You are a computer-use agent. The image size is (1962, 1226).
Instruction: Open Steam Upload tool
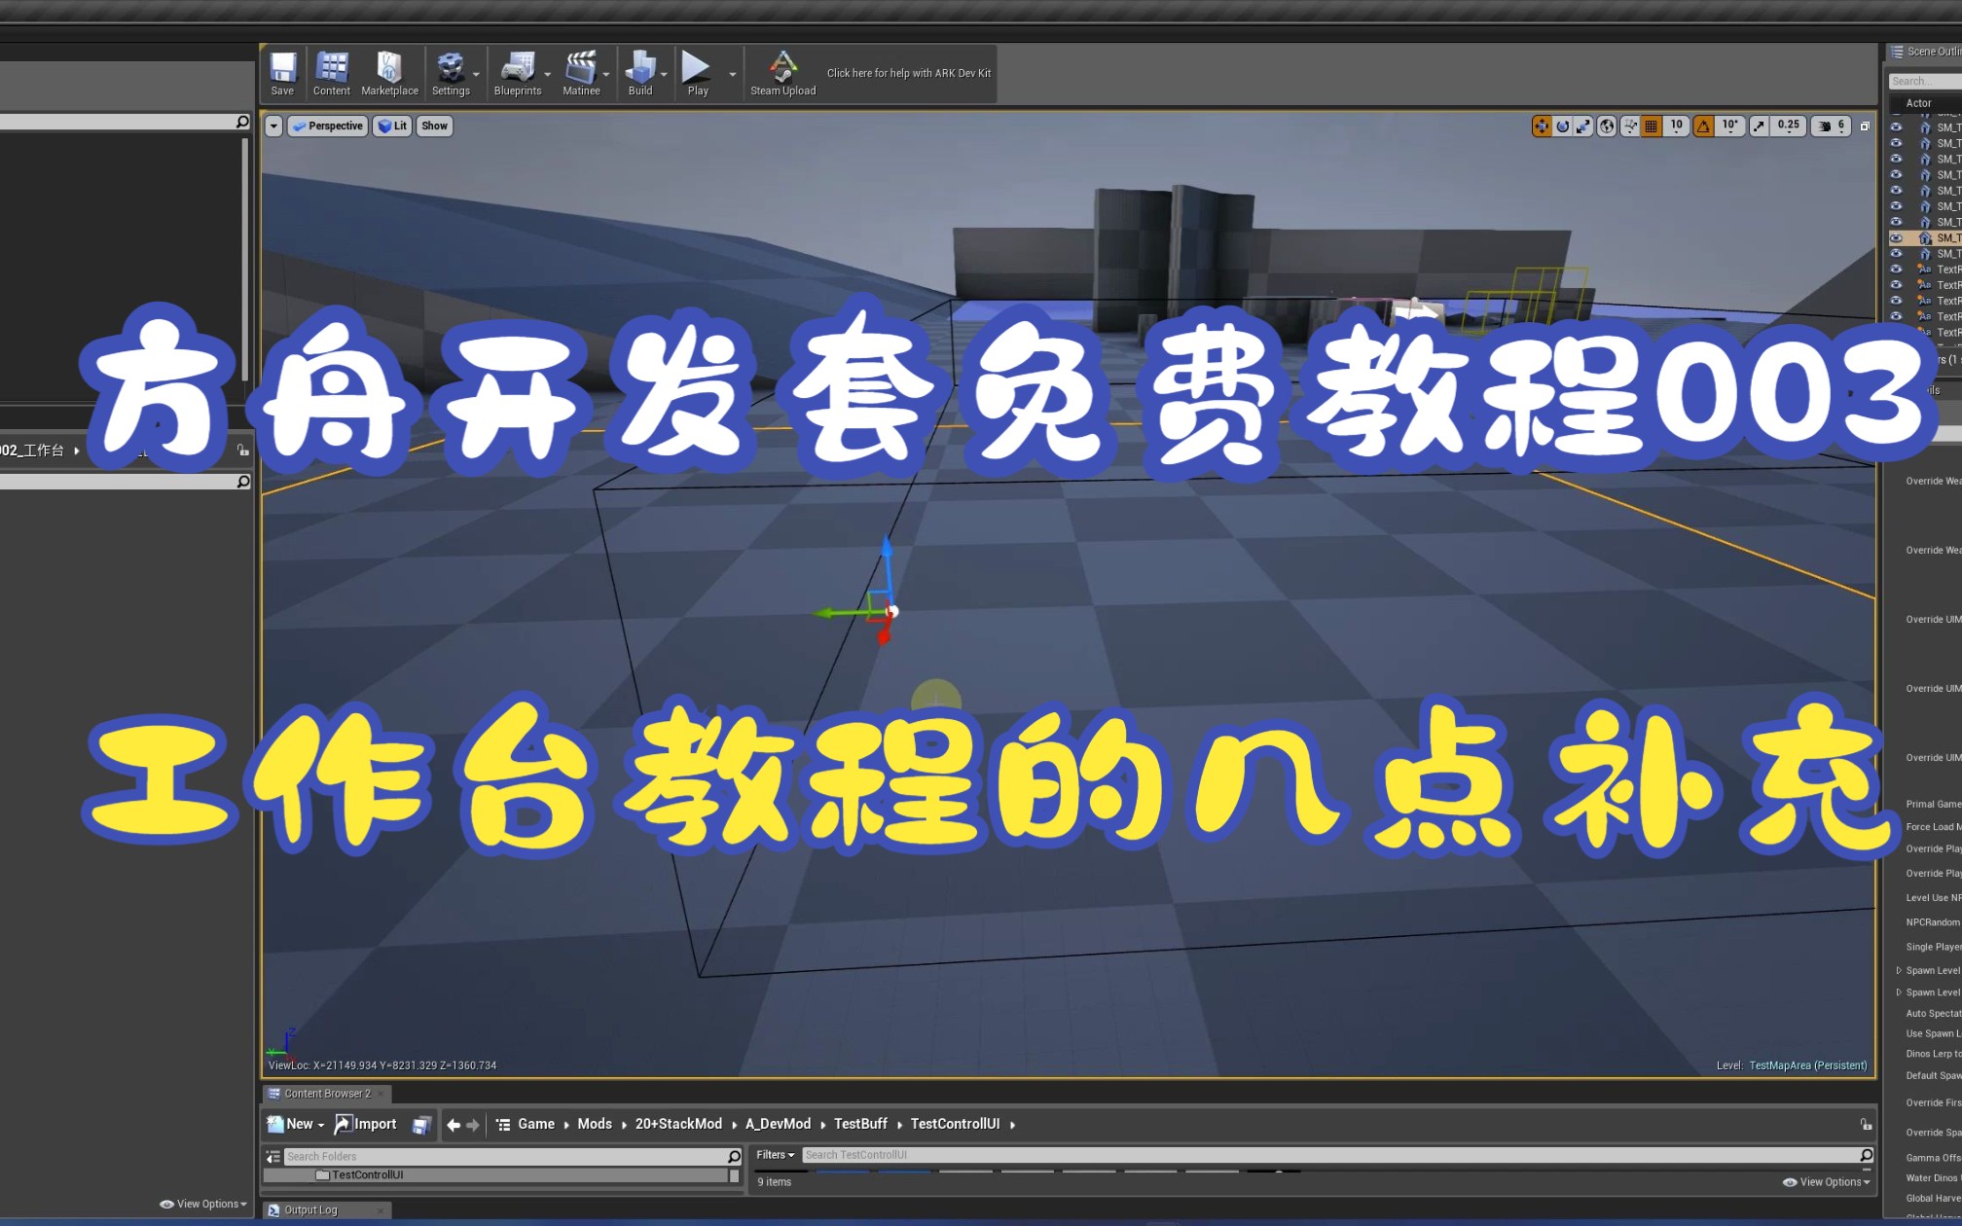781,68
